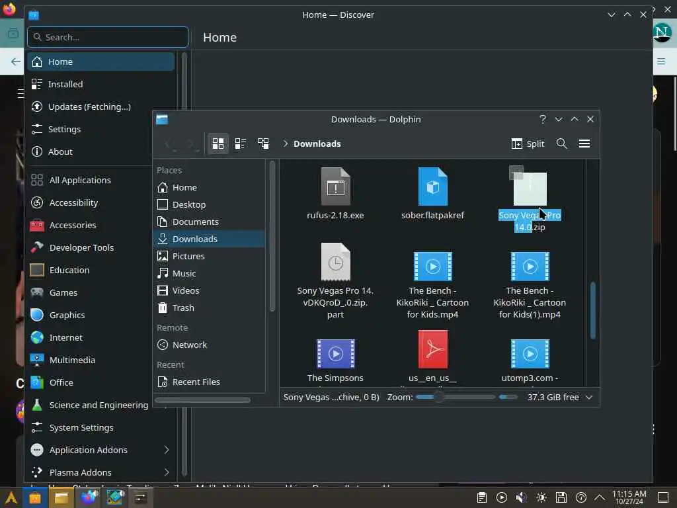This screenshot has width=677, height=508.
Task: Click the Dolphin search magnifier icon
Action: click(x=561, y=144)
